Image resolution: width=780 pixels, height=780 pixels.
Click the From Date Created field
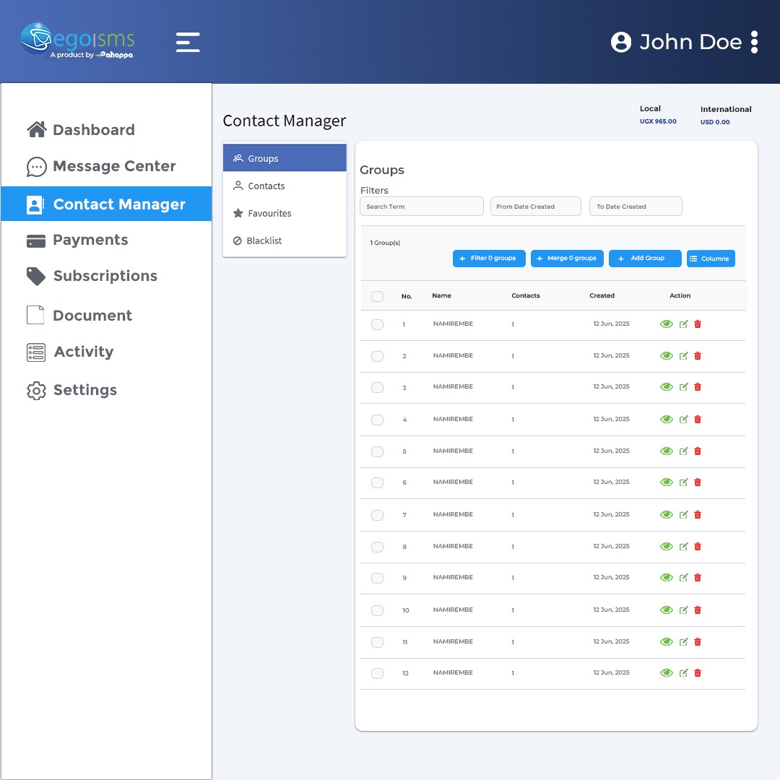click(x=535, y=207)
